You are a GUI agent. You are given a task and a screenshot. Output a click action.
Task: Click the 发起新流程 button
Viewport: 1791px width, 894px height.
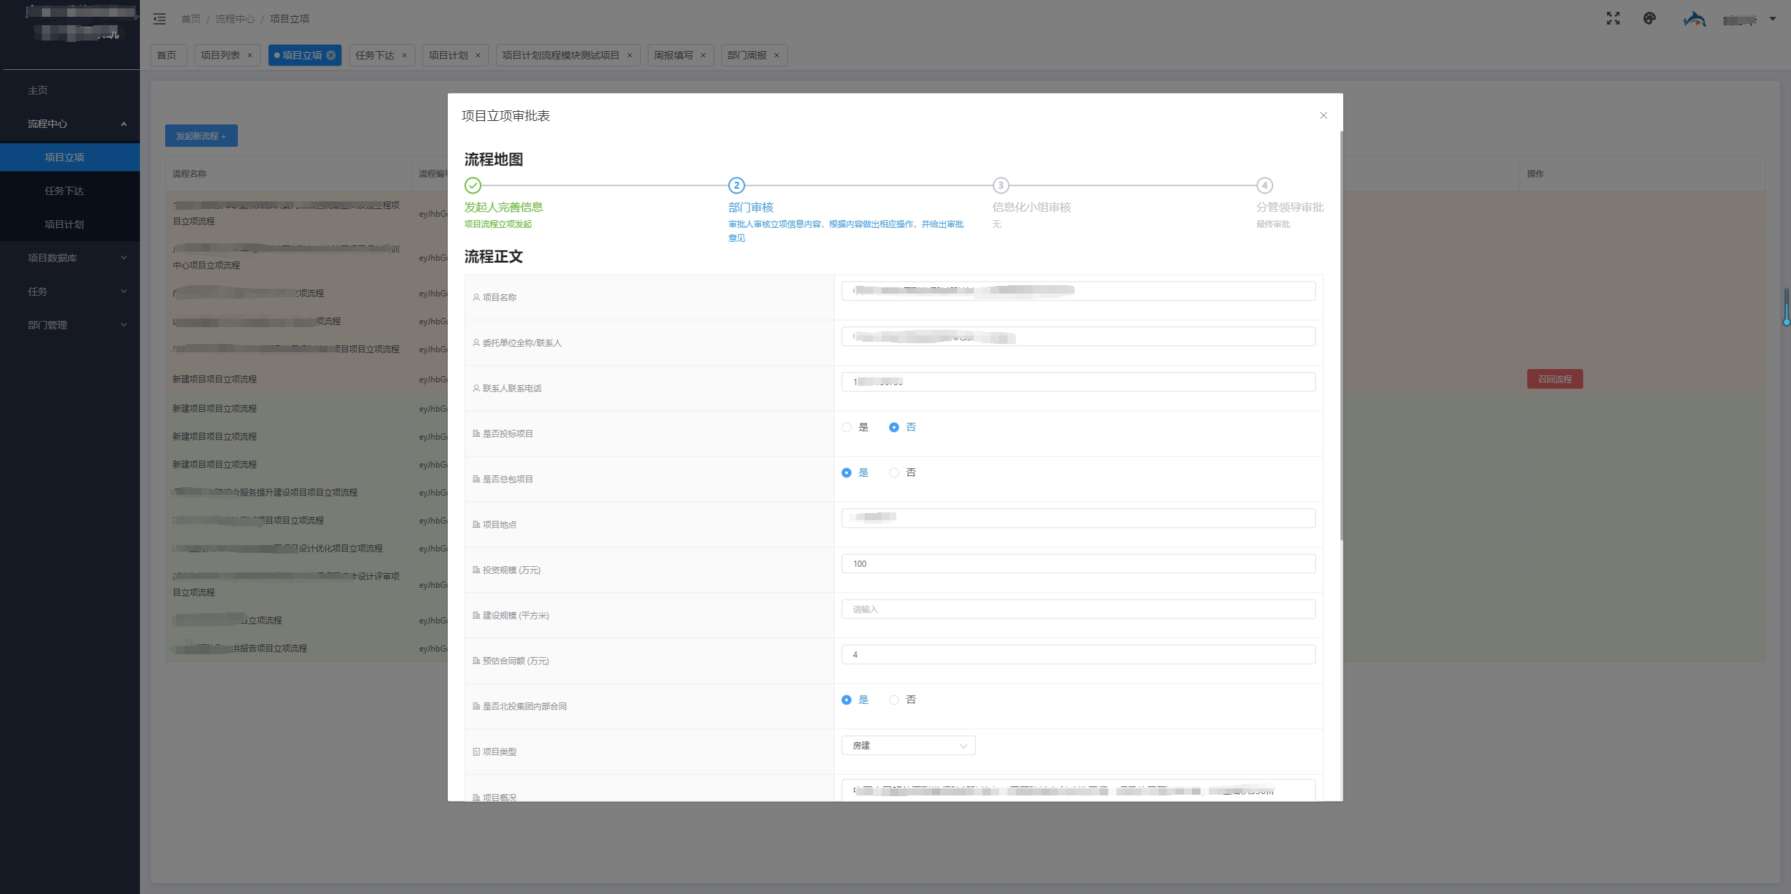pyautogui.click(x=201, y=136)
